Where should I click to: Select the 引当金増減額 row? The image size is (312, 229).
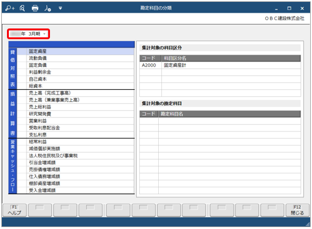coord(75,163)
